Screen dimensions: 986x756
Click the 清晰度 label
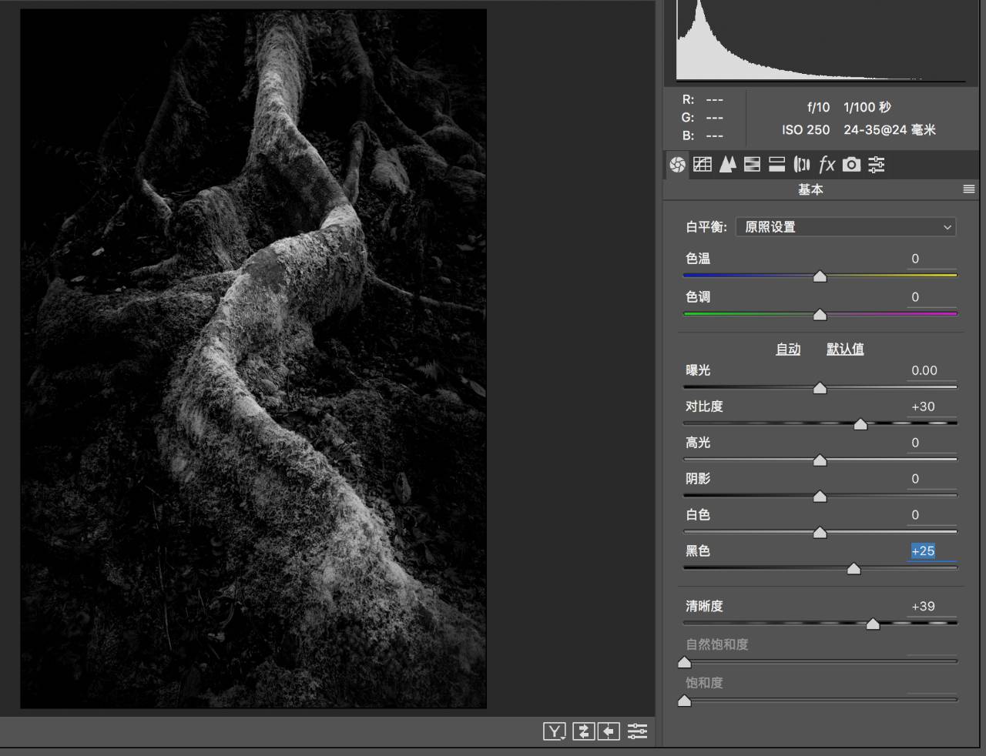tap(704, 607)
